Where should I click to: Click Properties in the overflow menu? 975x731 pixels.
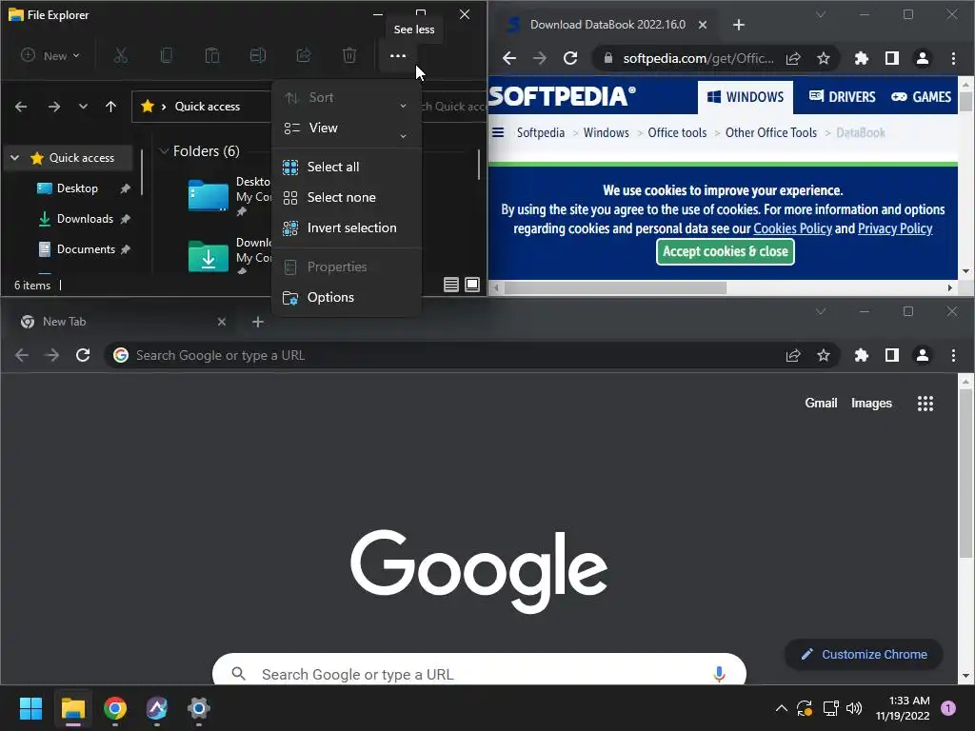pyautogui.click(x=347, y=267)
